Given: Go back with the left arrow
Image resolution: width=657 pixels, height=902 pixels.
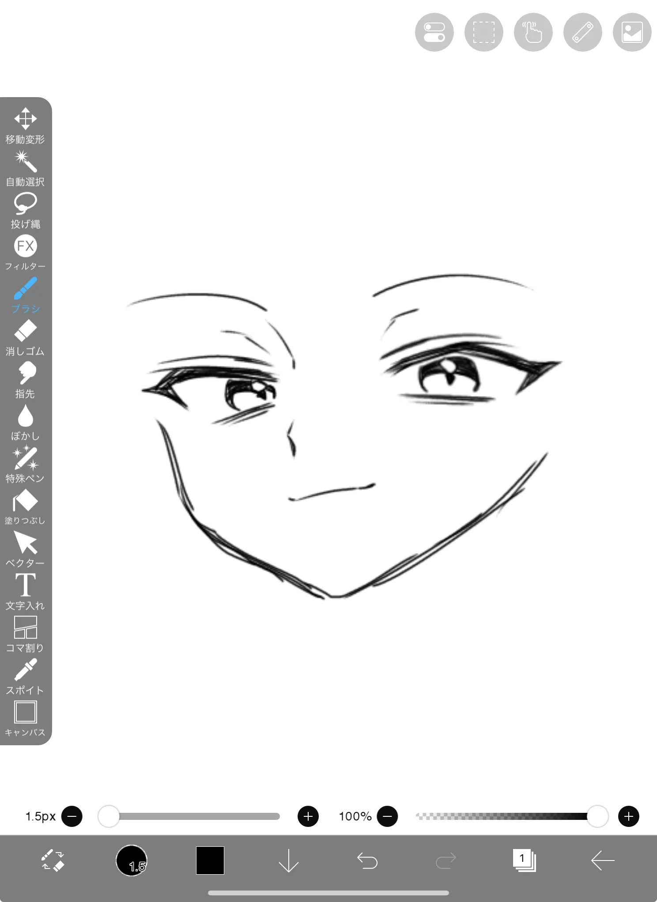Looking at the screenshot, I should 603,860.
